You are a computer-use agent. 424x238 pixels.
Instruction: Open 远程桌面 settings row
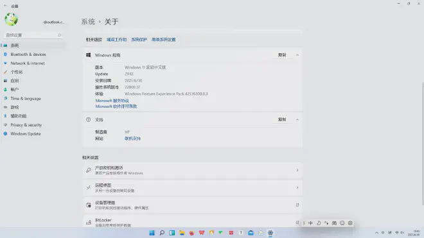coord(193,187)
